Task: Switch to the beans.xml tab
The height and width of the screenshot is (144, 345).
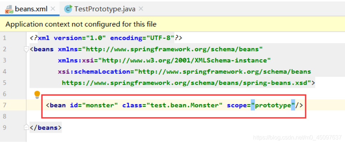Action: tap(30, 9)
